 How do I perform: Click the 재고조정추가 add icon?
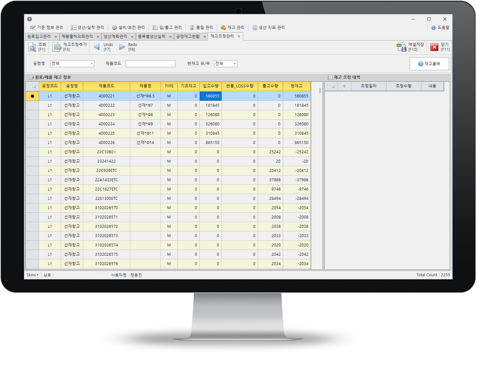[x=57, y=47]
